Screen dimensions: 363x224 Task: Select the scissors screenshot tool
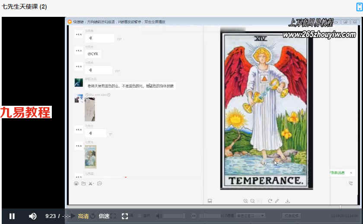91,183
